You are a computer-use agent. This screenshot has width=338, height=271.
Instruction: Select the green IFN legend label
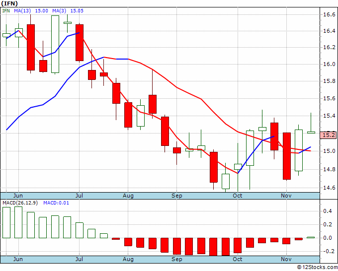coord(6,11)
